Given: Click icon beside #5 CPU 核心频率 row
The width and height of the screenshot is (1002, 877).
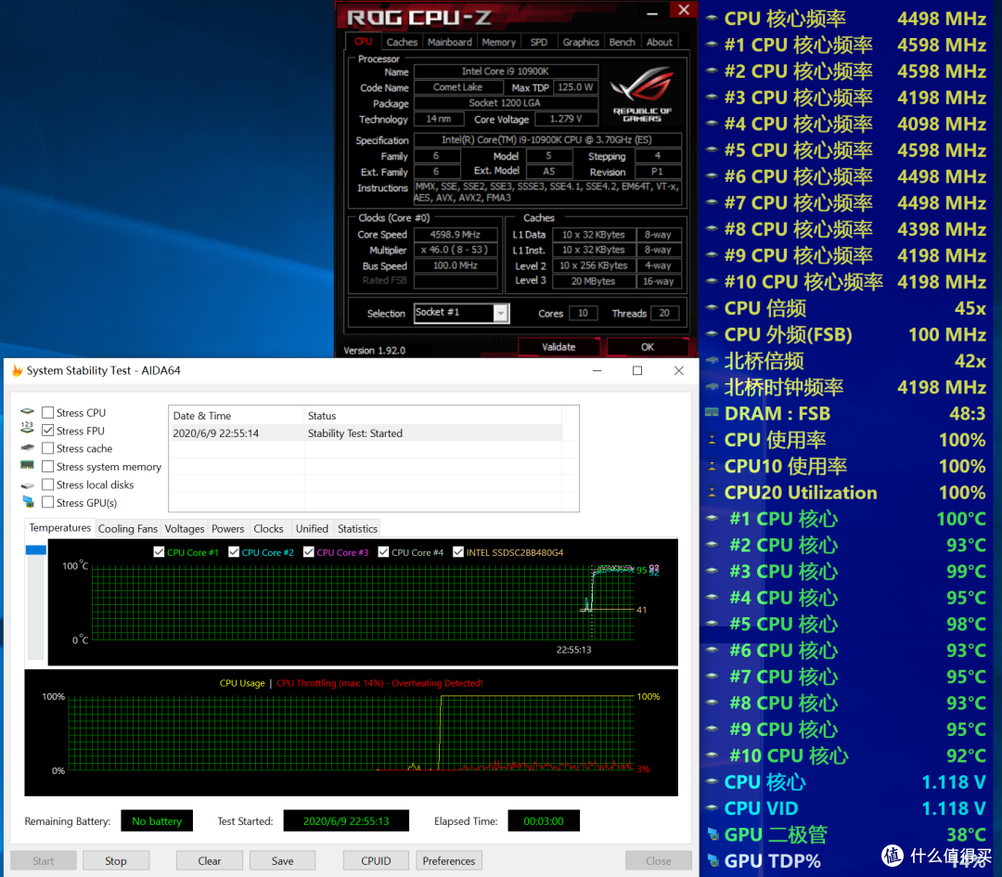Looking at the screenshot, I should (712, 149).
